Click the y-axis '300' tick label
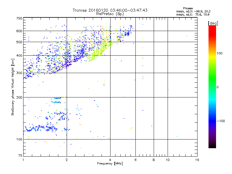The image size is (232, 174). point(19,73)
